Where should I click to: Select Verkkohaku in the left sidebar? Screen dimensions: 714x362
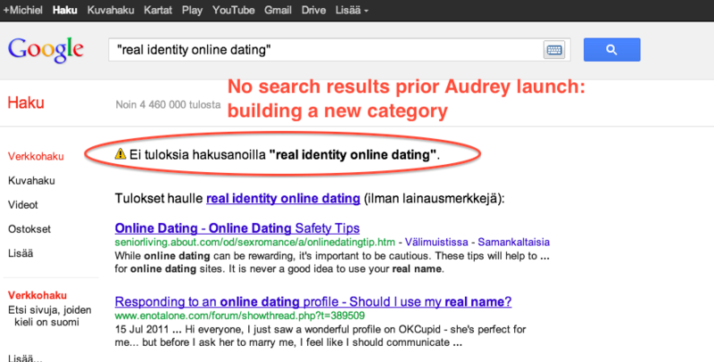pyautogui.click(x=36, y=156)
